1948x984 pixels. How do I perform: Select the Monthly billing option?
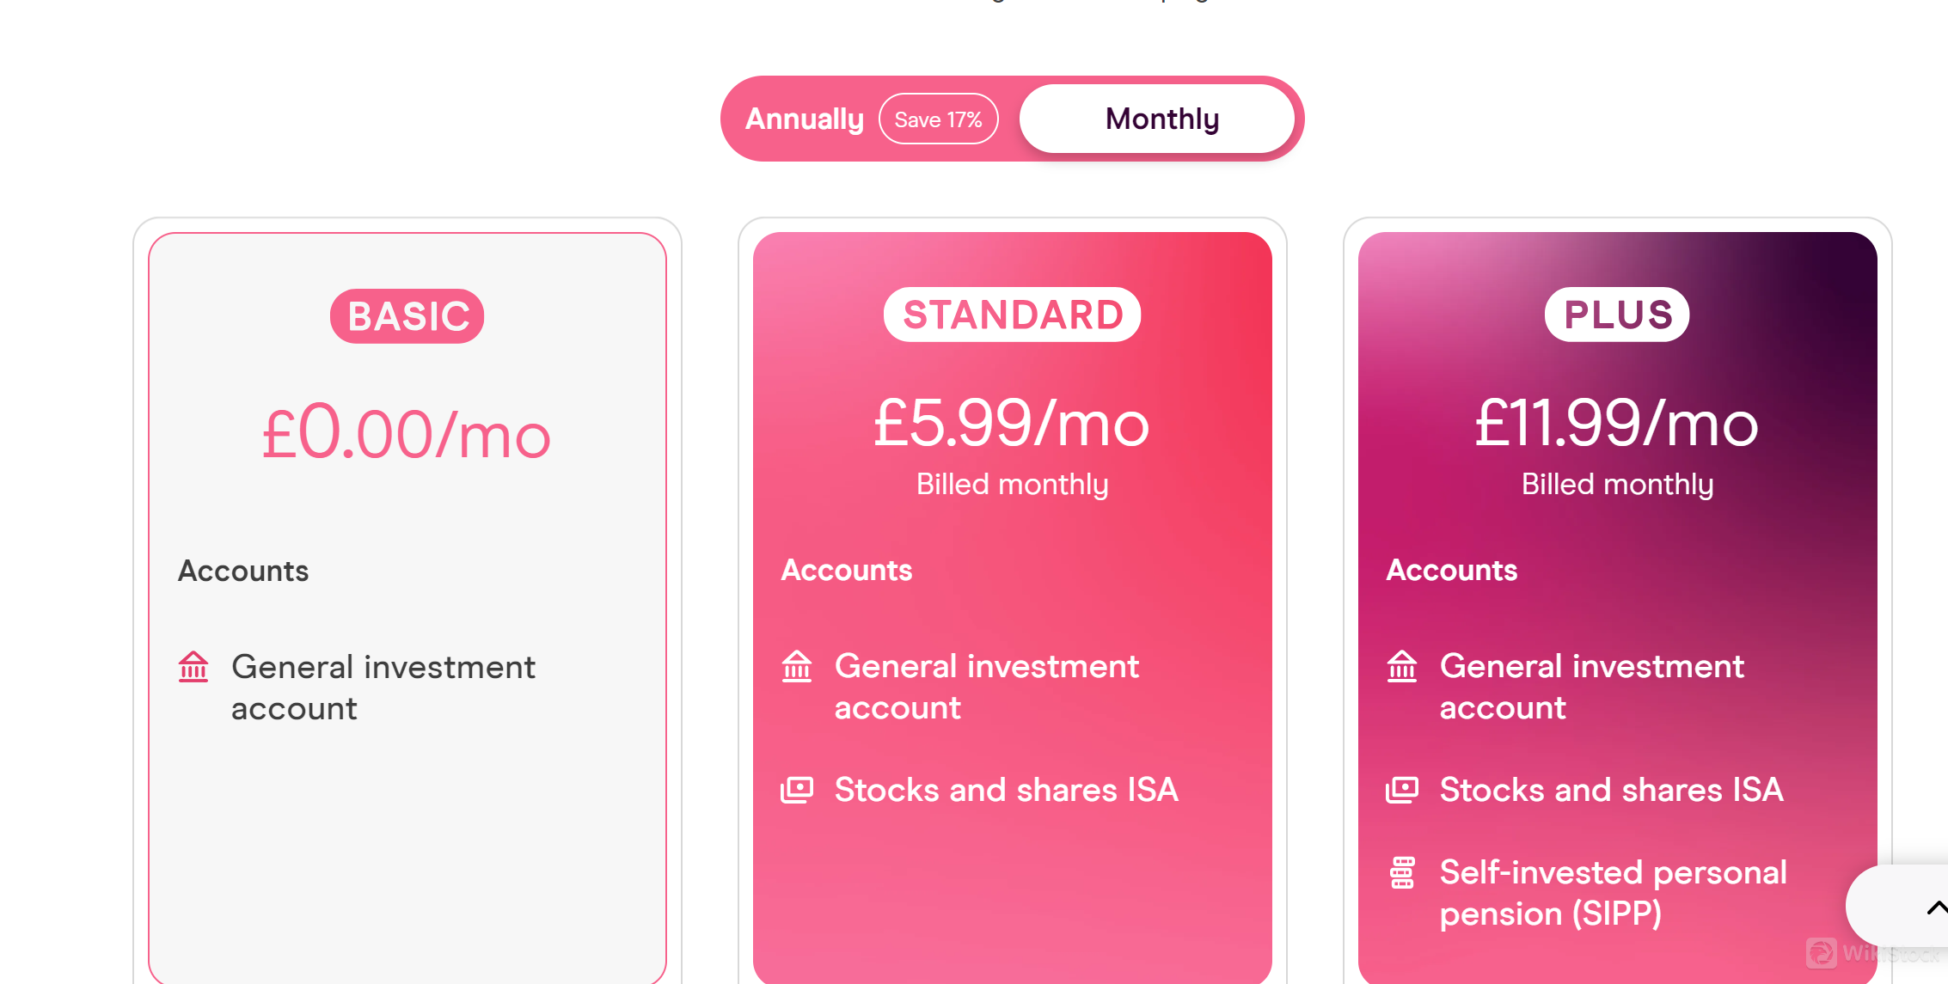[1161, 119]
